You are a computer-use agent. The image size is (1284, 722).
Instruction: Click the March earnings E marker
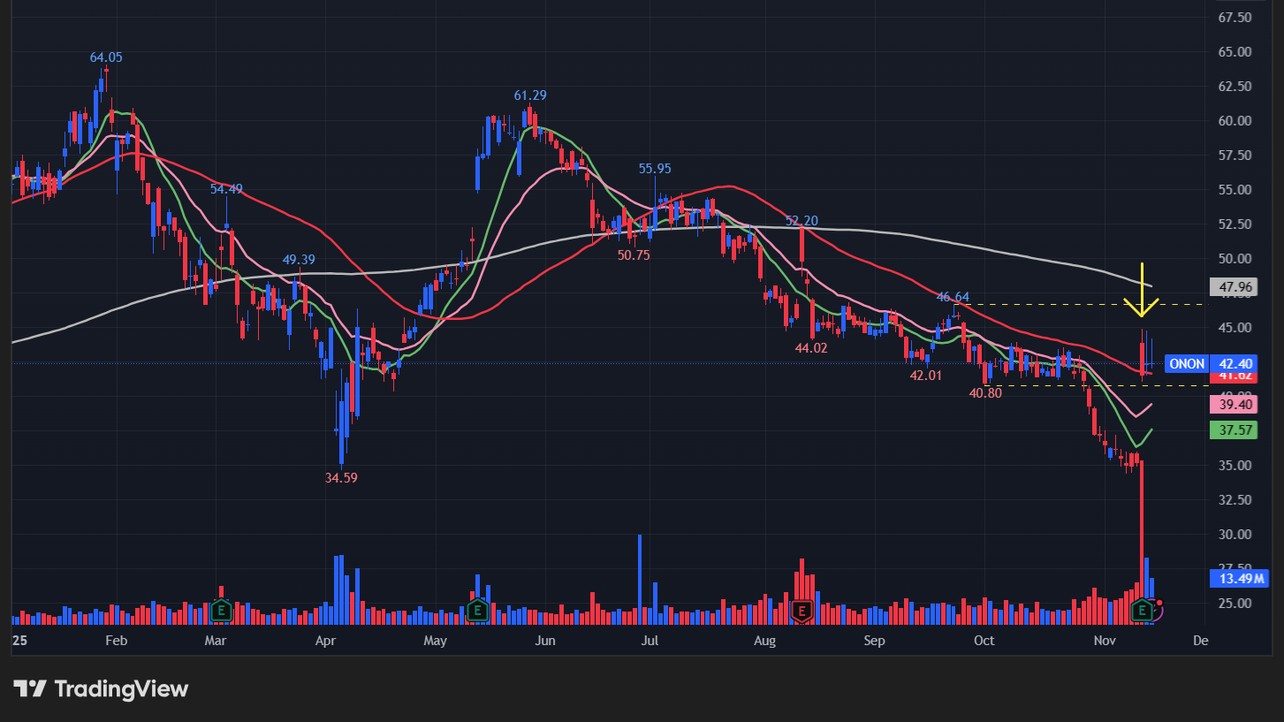click(221, 610)
